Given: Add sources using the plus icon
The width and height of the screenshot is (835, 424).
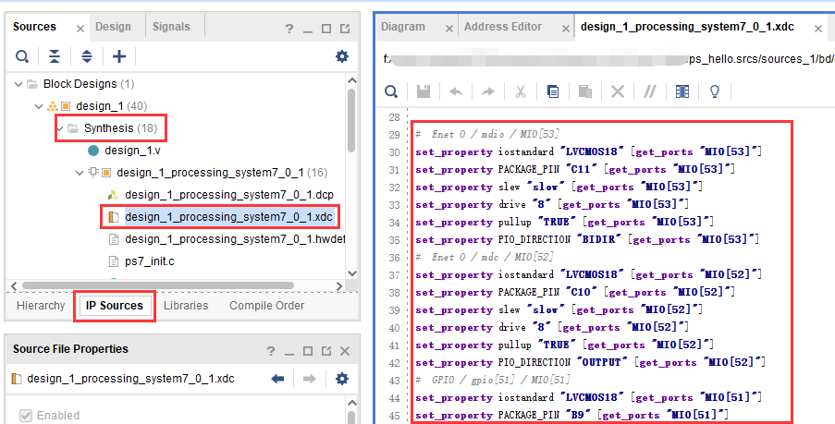Looking at the screenshot, I should coord(119,56).
